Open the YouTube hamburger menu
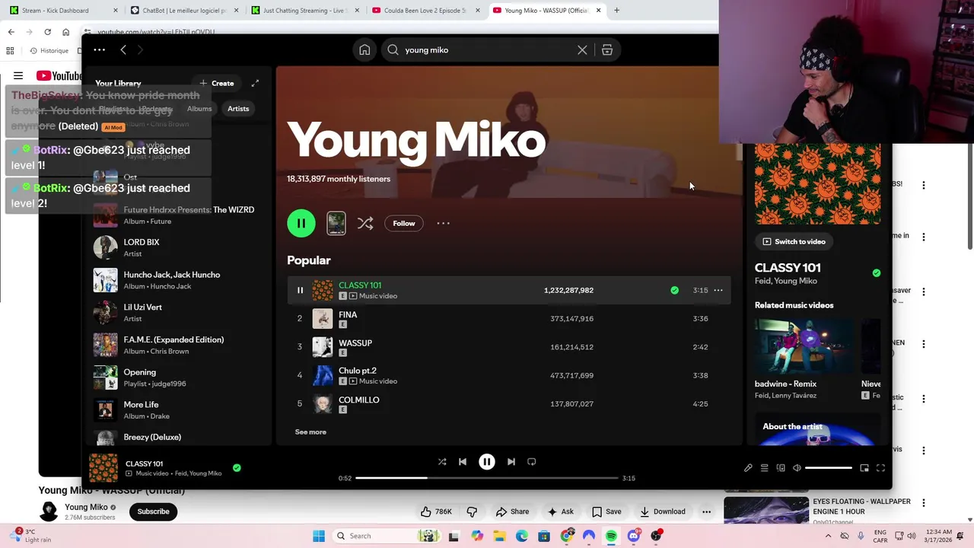Image resolution: width=974 pixels, height=548 pixels. coord(18,76)
